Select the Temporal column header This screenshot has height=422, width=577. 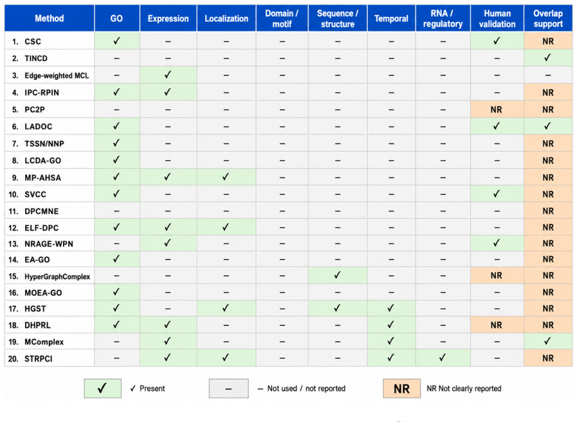tap(391, 19)
